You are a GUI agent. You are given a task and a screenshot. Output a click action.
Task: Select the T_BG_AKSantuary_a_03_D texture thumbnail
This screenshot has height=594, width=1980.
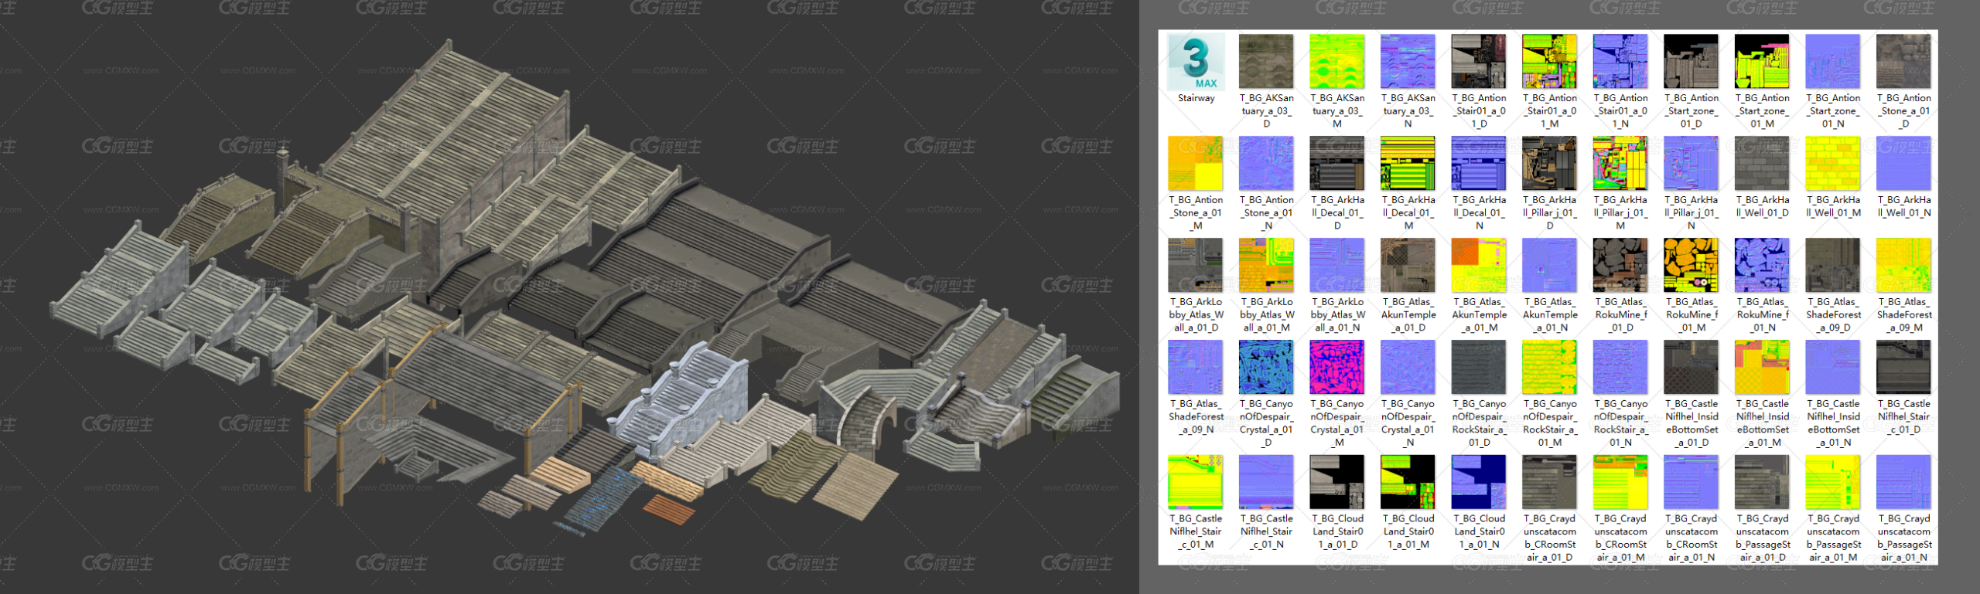point(1266,62)
